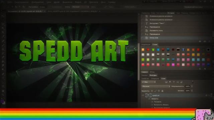Viewport: 214px width, 120px height.
Task: Set history brush source beside Стиль слоя
Action: point(143,38)
